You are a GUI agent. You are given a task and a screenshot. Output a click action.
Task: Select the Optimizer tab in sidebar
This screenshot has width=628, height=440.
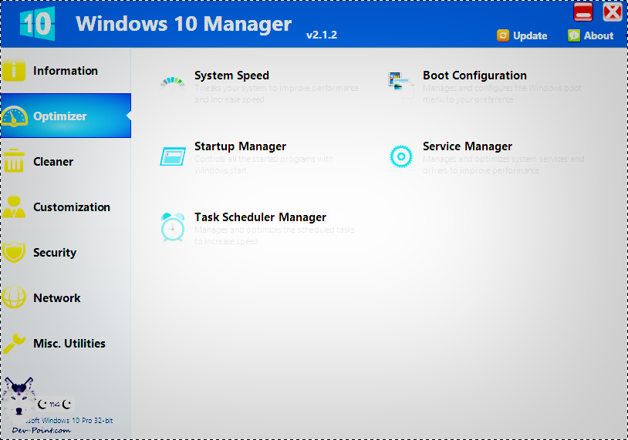pyautogui.click(x=60, y=116)
